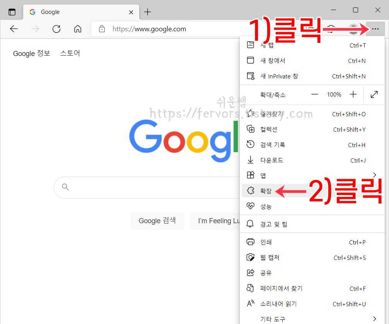Screen dimensions: 389x324
Task: Click the extensions puzzle icon in menu
Action: [x=250, y=190]
